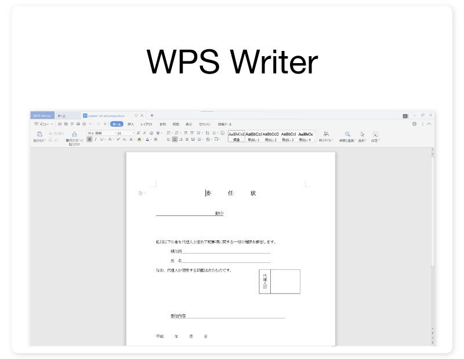
Task: Apply the 標準 normal style
Action: [x=236, y=136]
